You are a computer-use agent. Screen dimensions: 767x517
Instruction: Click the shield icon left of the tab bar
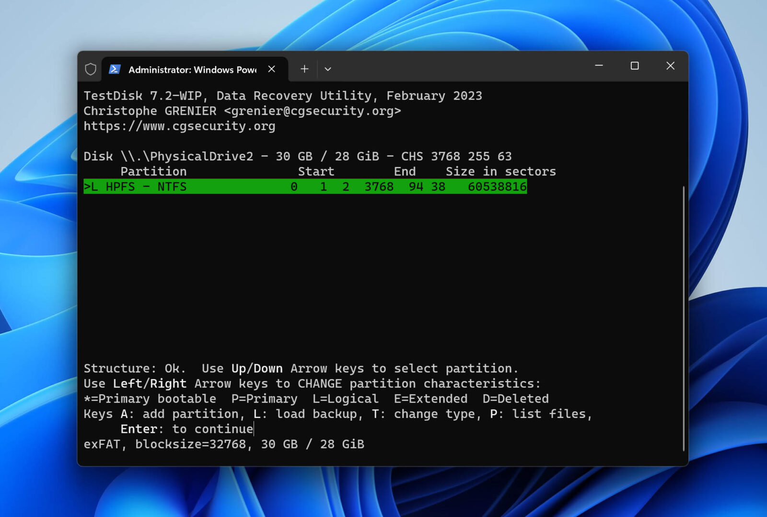[90, 69]
